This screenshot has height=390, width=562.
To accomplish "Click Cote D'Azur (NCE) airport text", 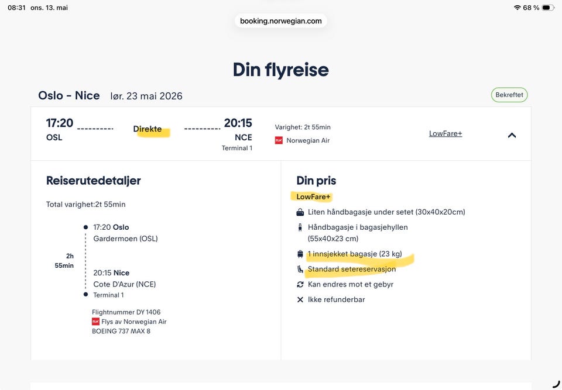I will coord(124,284).
